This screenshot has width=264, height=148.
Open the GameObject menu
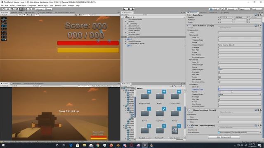click(x=21, y=5)
